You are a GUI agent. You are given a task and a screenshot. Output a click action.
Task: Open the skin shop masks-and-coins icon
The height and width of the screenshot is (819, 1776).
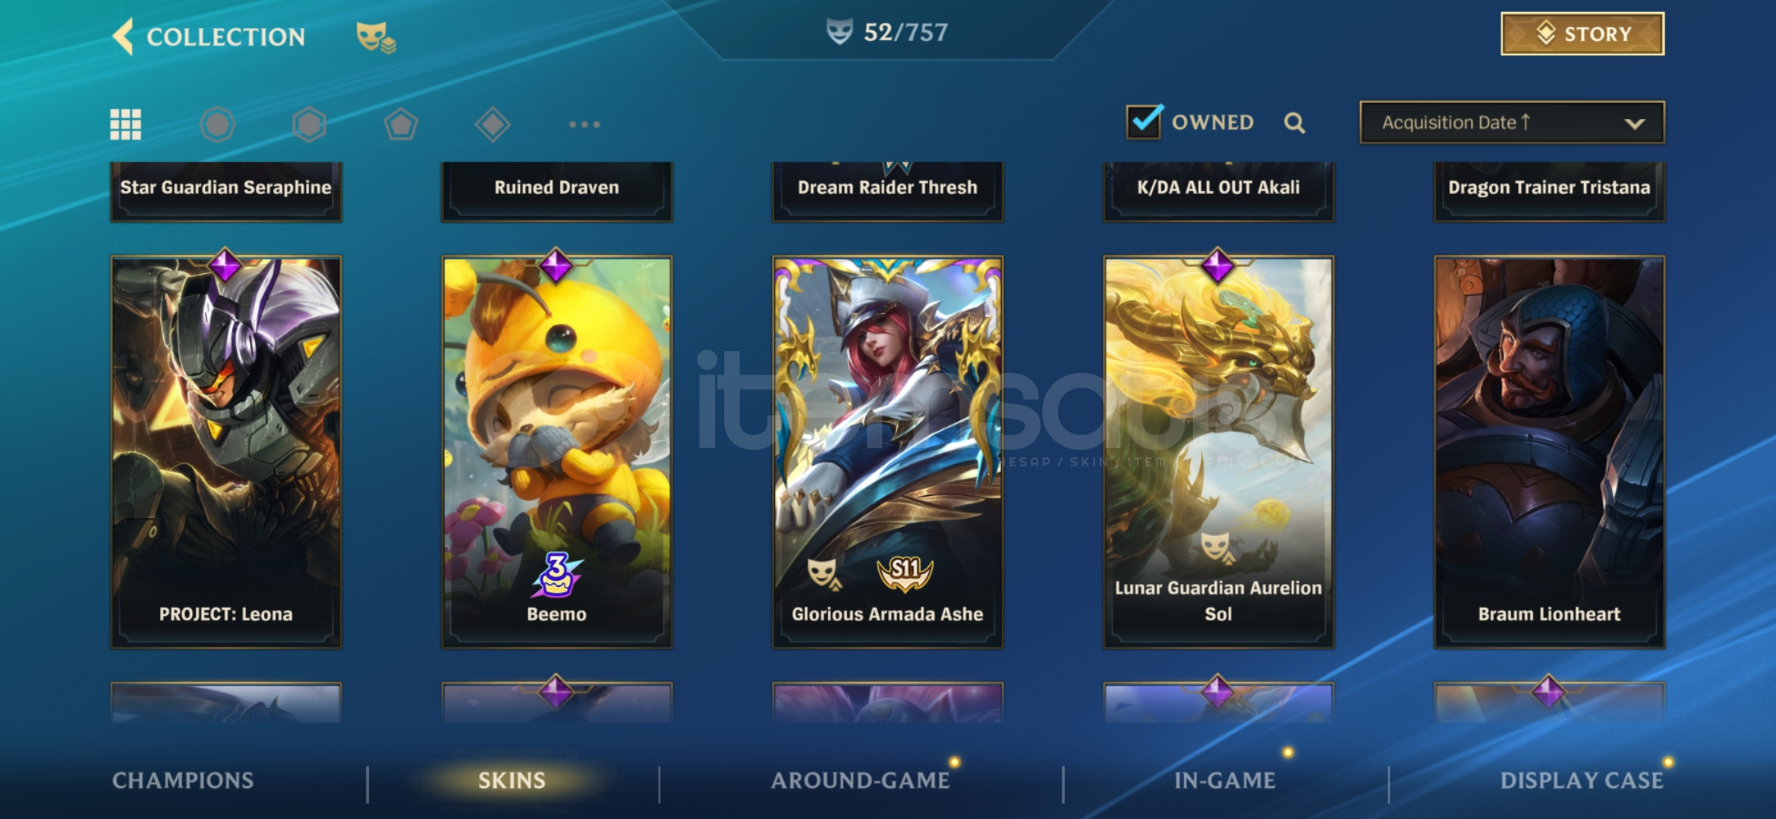point(376,37)
